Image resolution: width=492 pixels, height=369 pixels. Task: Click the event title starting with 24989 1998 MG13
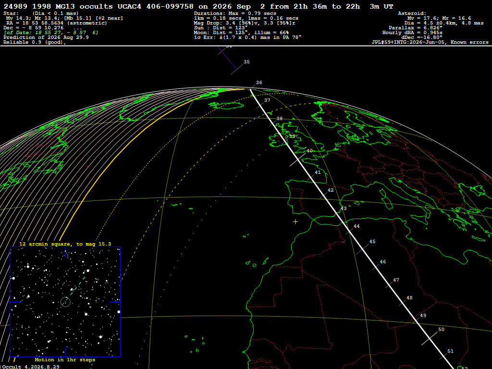198,6
